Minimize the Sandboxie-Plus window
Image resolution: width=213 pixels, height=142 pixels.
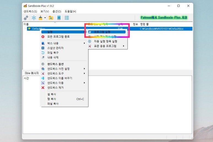point(169,6)
